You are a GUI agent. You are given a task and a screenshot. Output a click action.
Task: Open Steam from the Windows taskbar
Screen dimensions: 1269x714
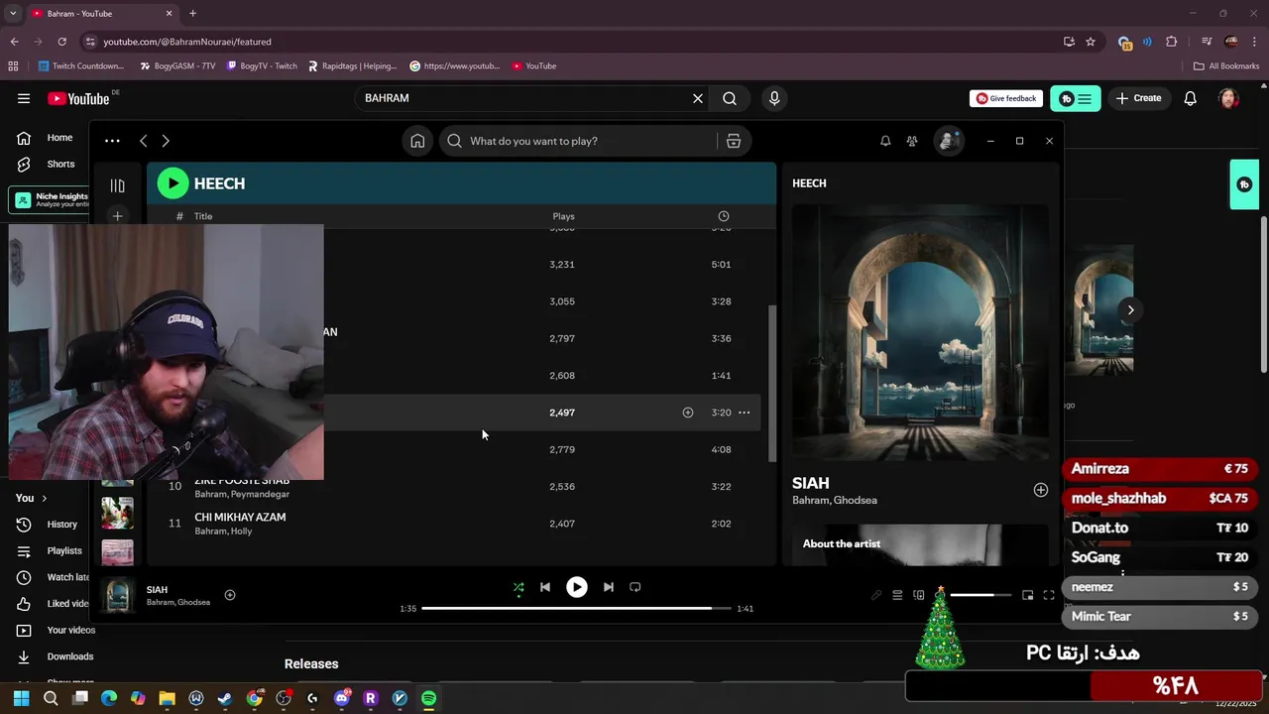(225, 698)
